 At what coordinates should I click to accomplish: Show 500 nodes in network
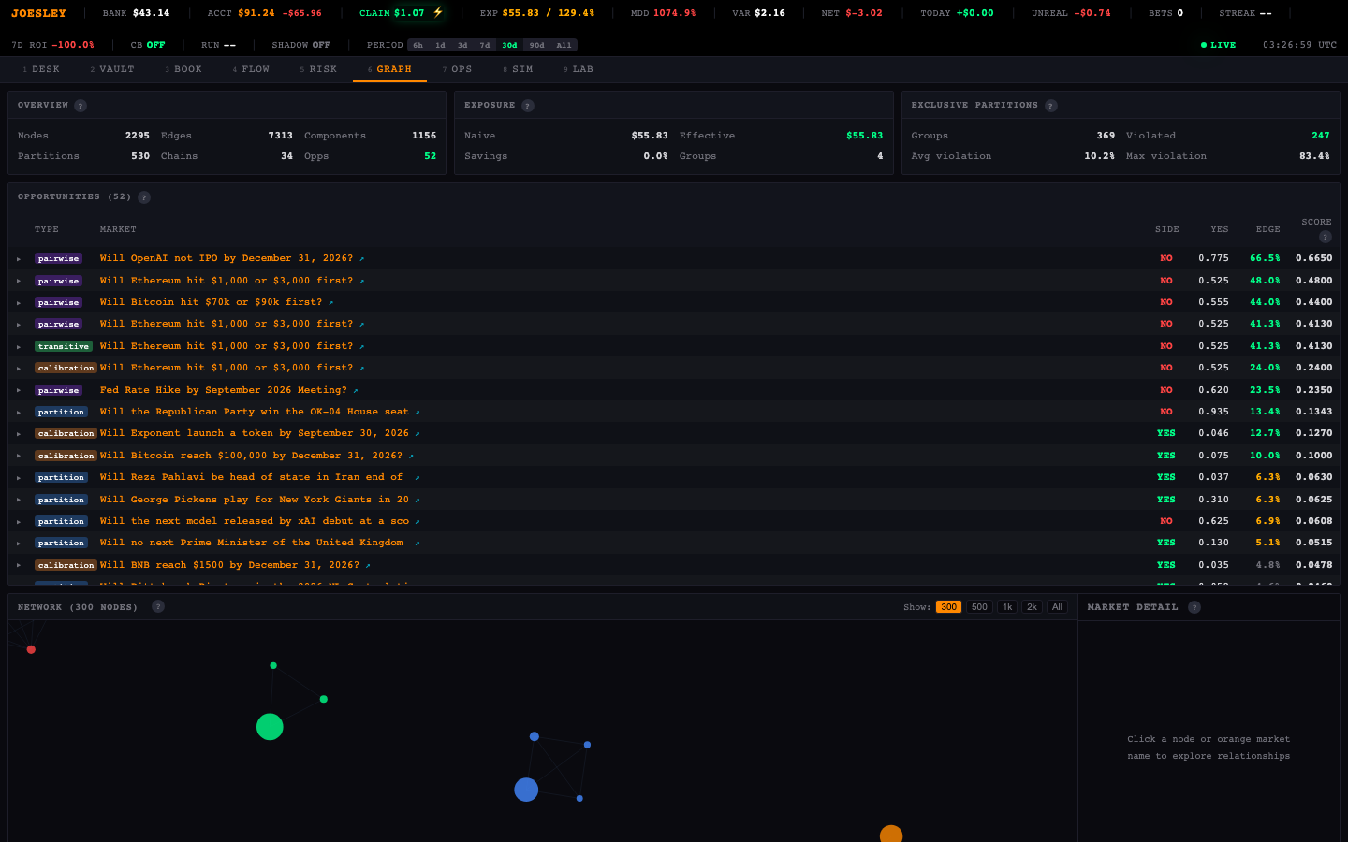point(979,607)
